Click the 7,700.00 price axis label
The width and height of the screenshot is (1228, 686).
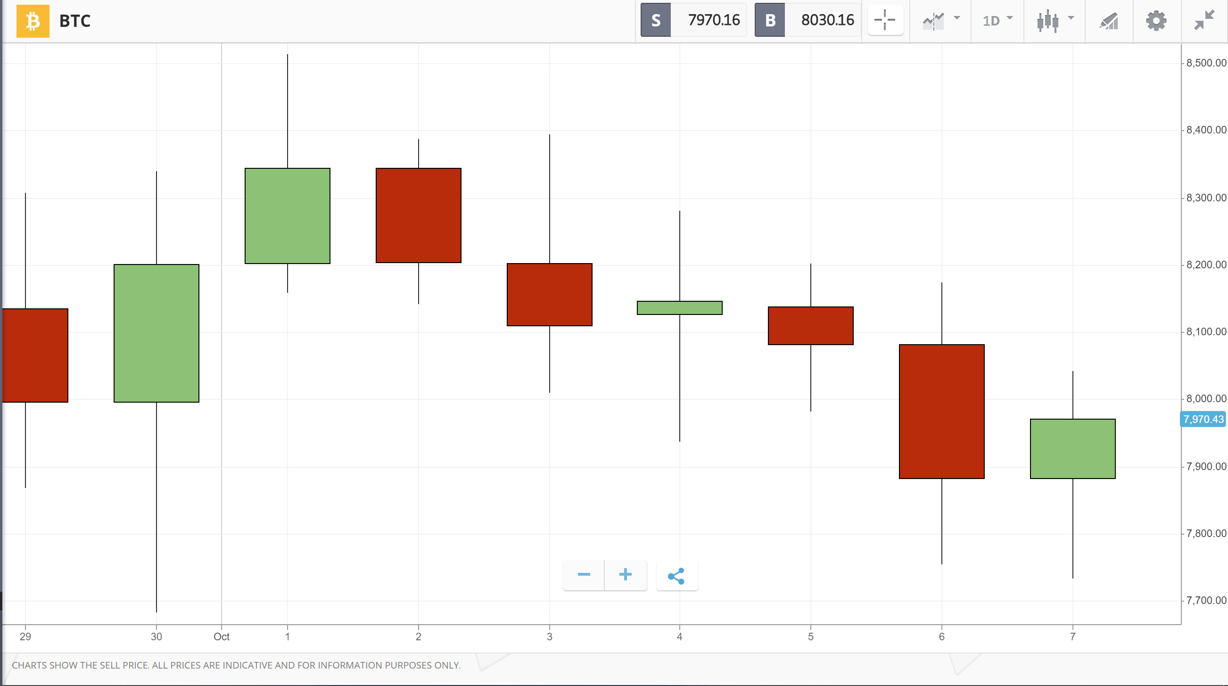(1206, 600)
